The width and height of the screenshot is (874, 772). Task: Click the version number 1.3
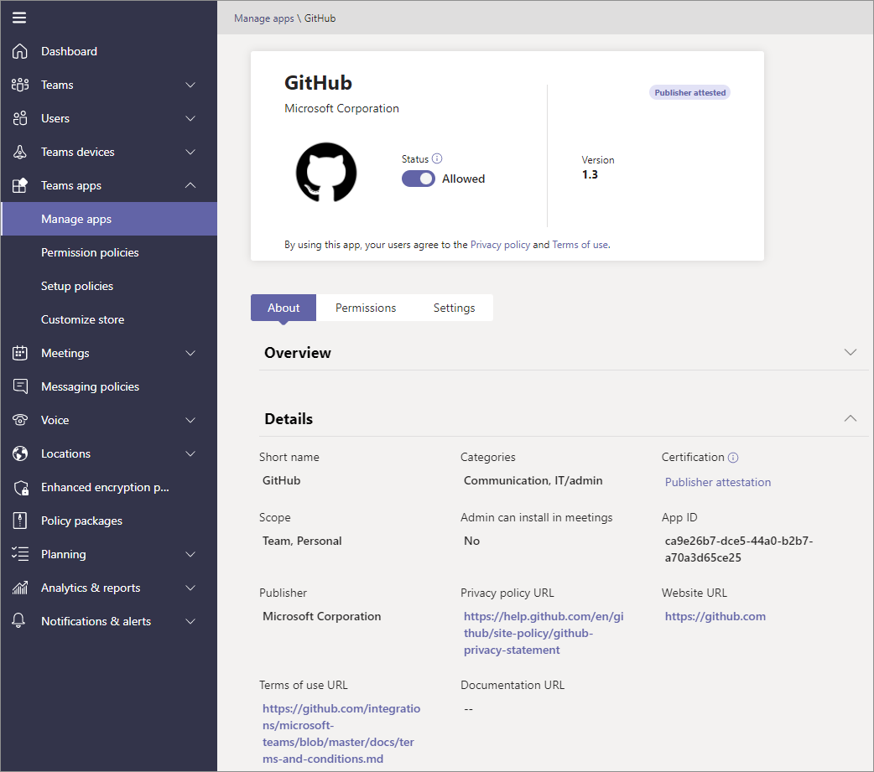[x=590, y=175]
